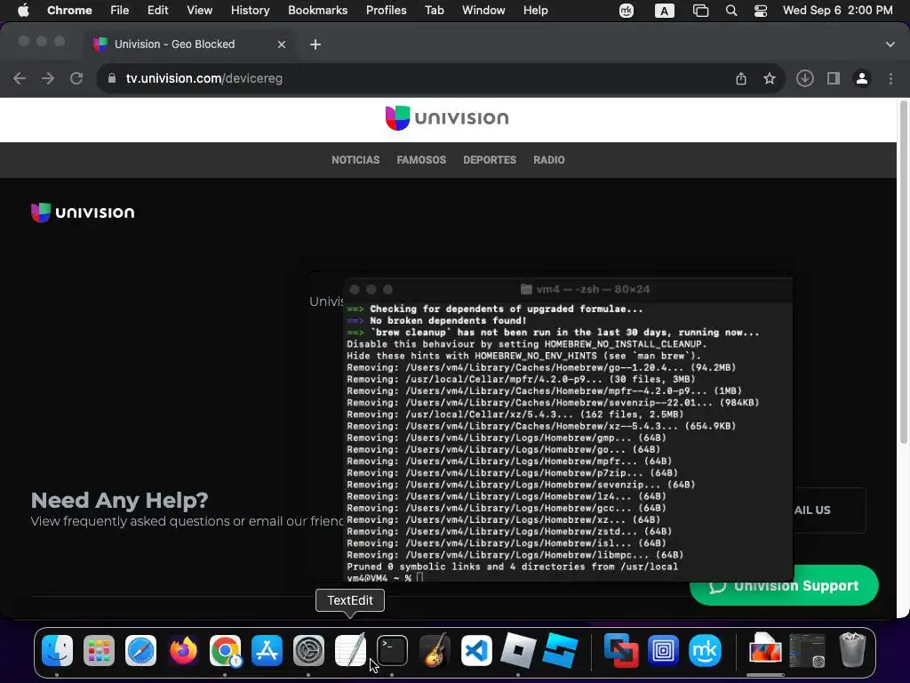Open Chrome downloads icon

tap(805, 78)
